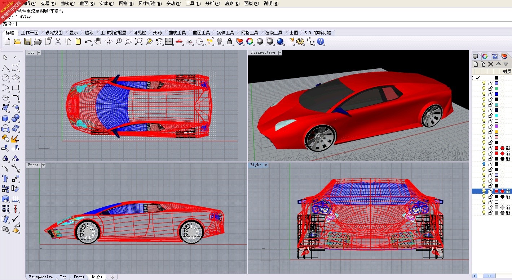The height and width of the screenshot is (280, 512).
Task: Select the bottom Perspective viewport tab
Action: (41, 277)
